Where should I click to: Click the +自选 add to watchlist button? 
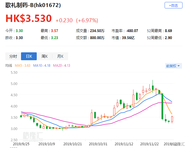[174, 5]
